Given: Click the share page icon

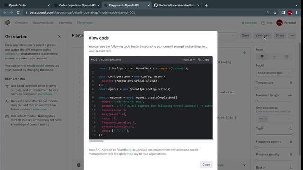Looking at the screenshot, I should [268, 13].
